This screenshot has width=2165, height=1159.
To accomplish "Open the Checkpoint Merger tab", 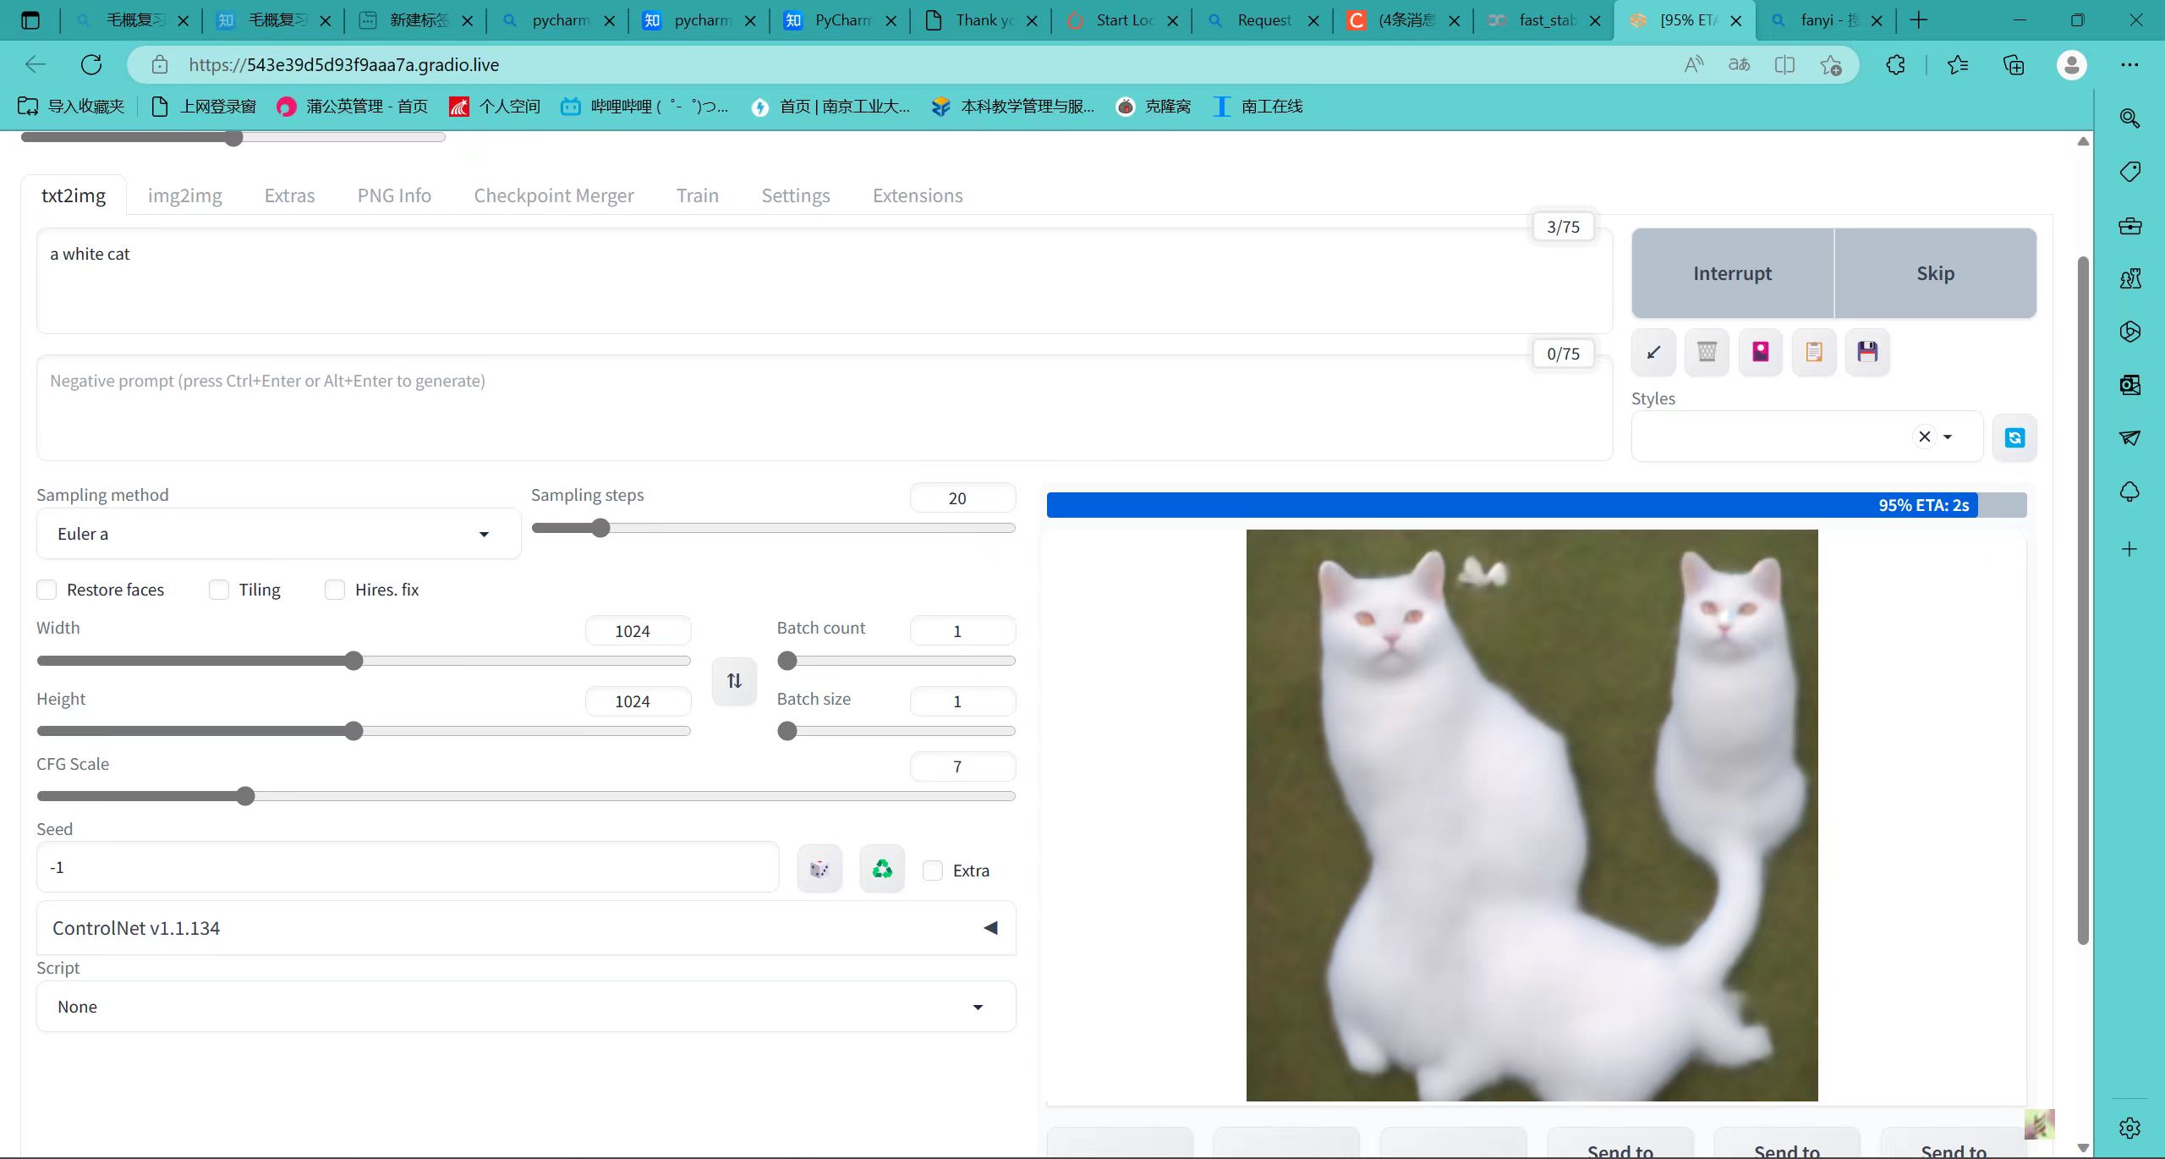I will point(553,195).
